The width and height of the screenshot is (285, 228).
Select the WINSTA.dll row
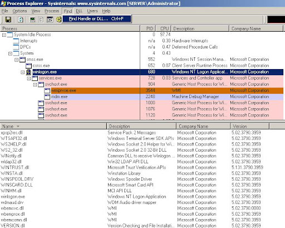pyautogui.click(x=135, y=173)
